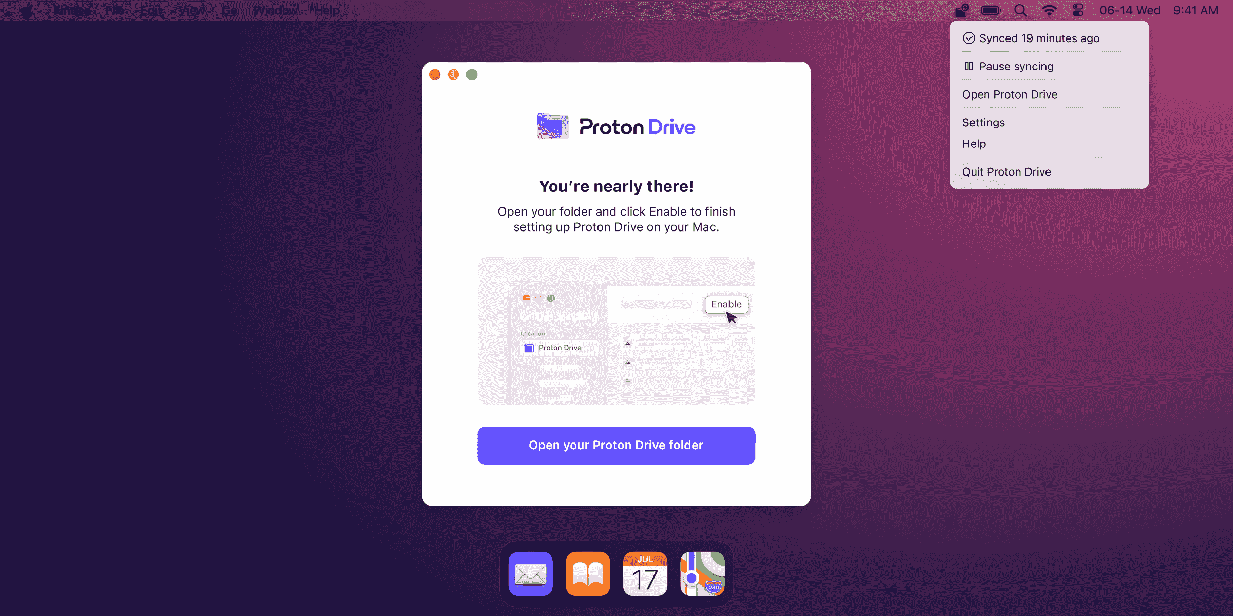Viewport: 1233px width, 616px height.
Task: Open Mail app from the dock
Action: tap(531, 573)
